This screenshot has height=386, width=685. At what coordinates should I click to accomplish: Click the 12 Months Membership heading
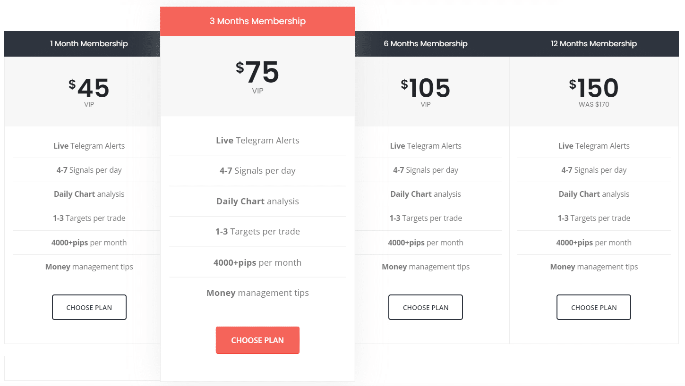point(594,44)
